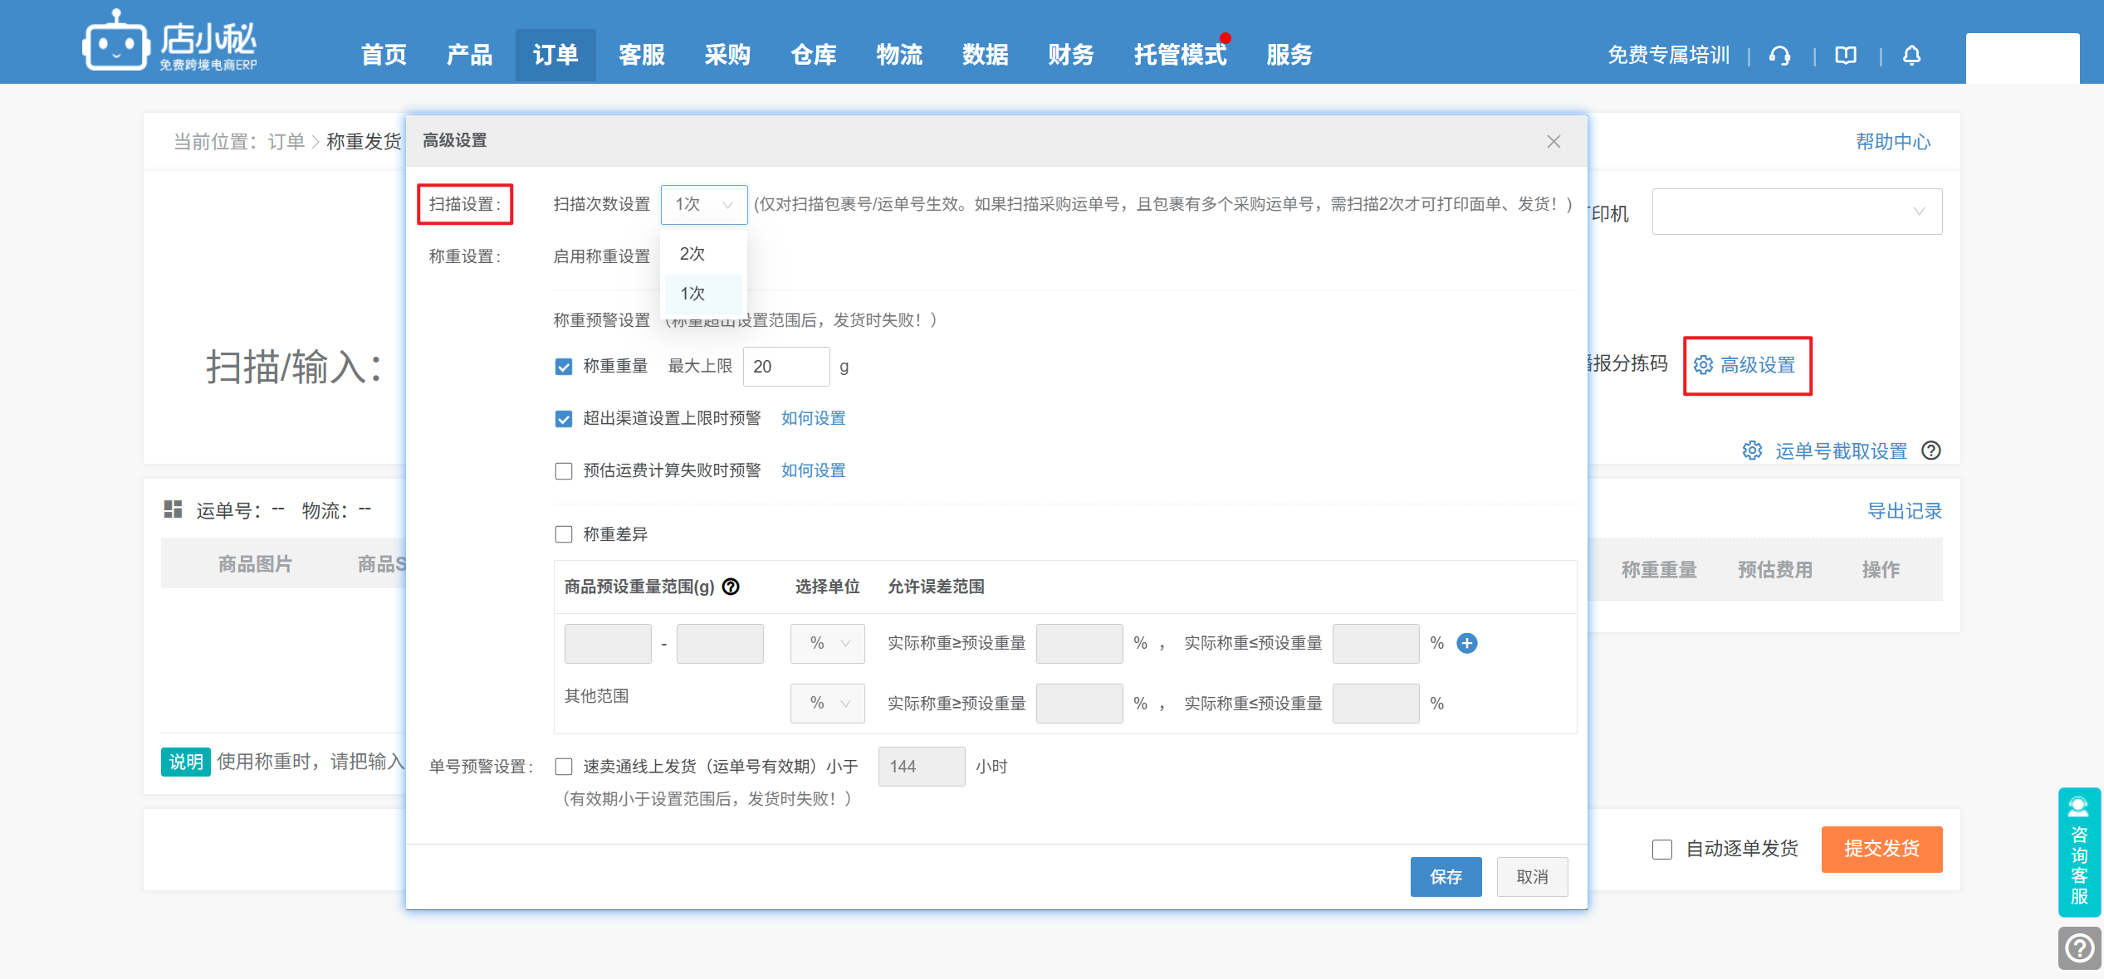This screenshot has height=979, width=2104.
Task: Click the 保存 button
Action: click(1446, 877)
